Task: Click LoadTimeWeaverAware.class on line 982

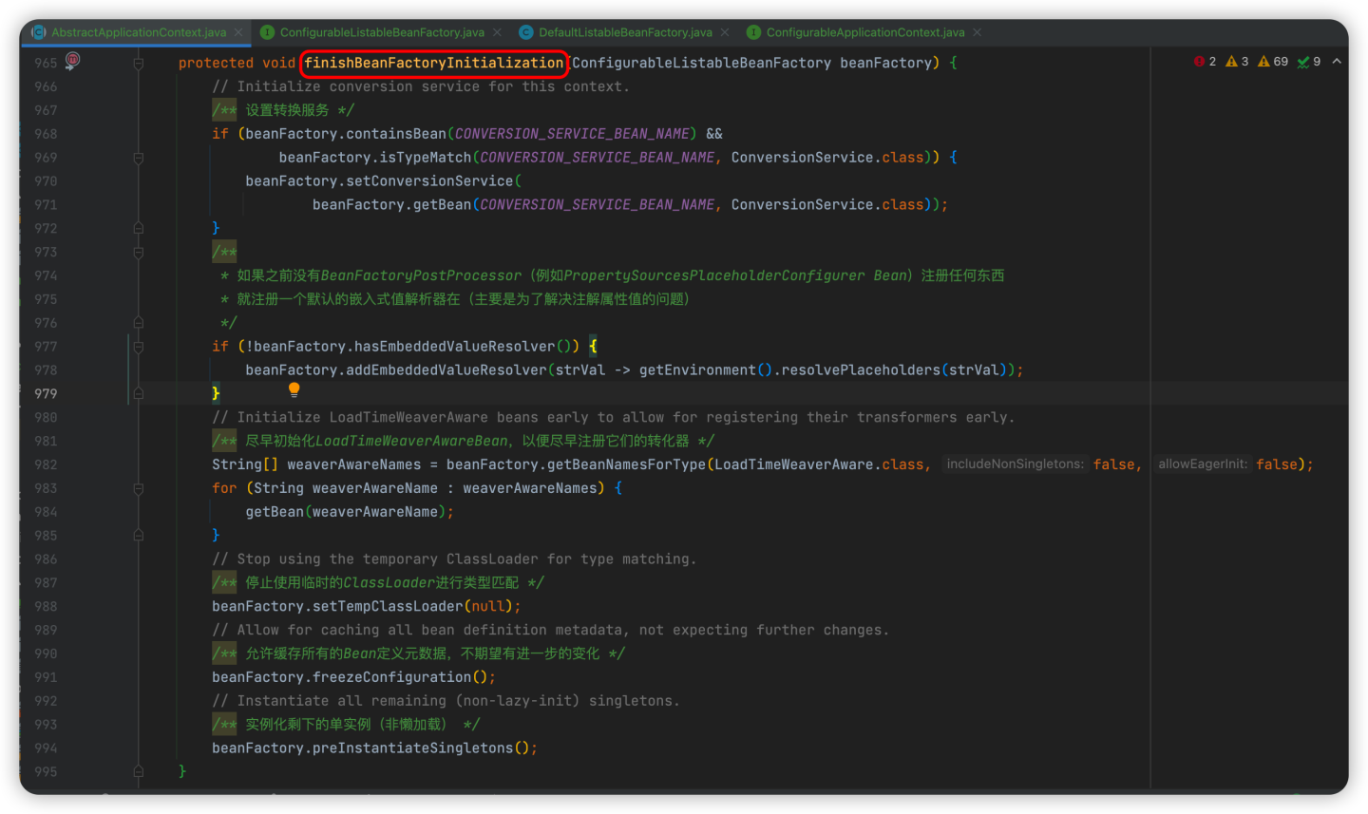Action: [x=819, y=464]
